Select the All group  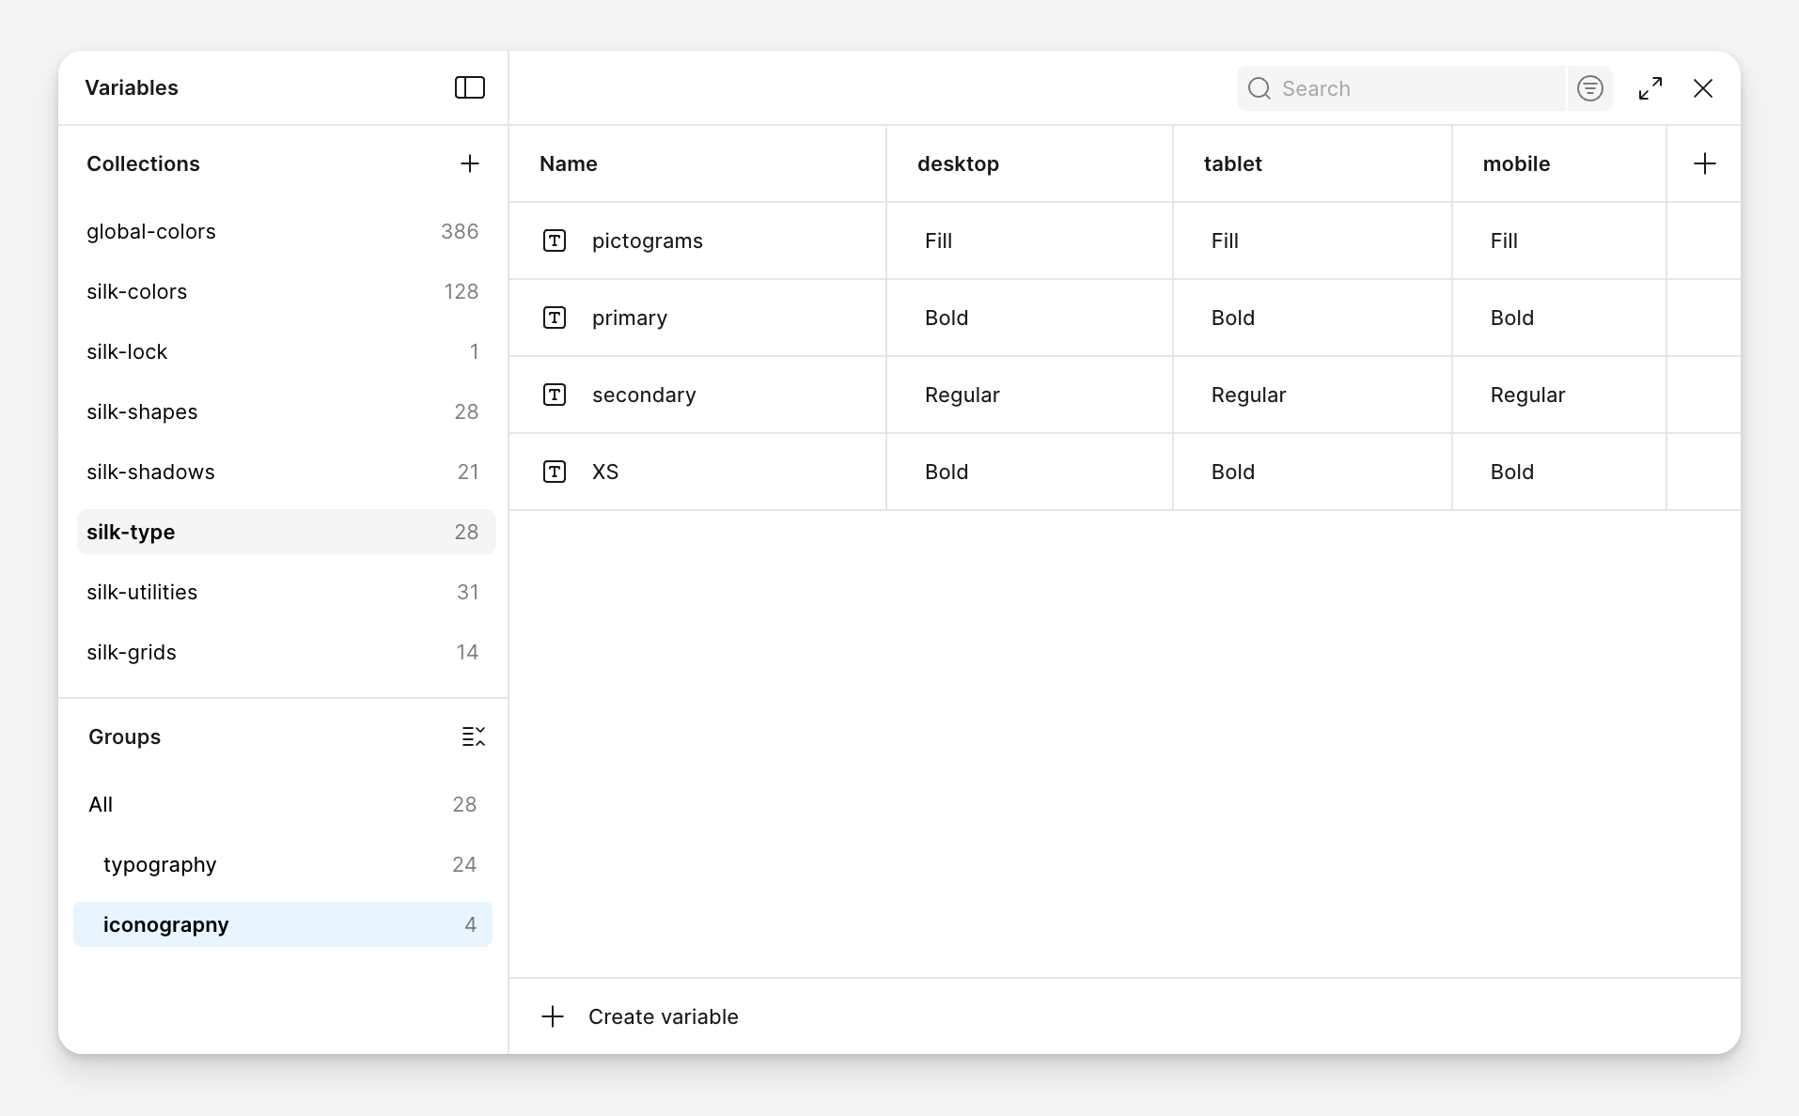pyautogui.click(x=101, y=804)
